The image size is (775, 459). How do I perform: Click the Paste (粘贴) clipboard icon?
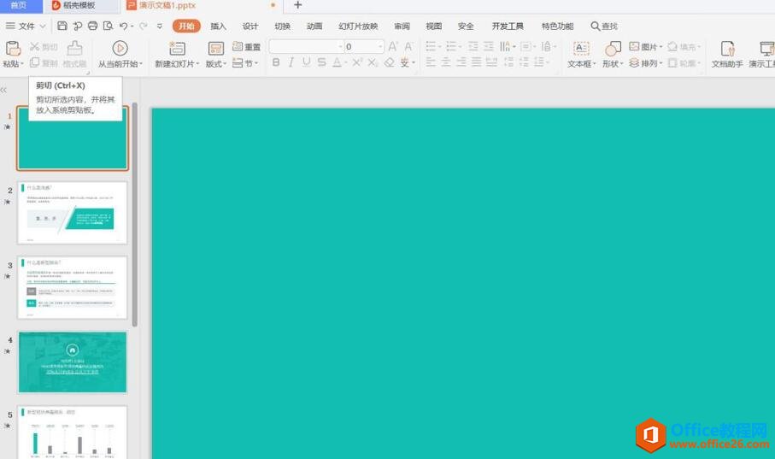coord(13,49)
